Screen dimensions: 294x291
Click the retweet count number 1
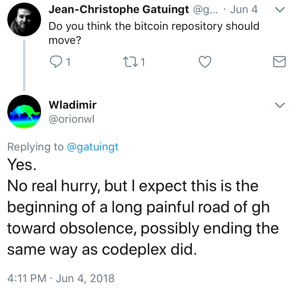[143, 62]
